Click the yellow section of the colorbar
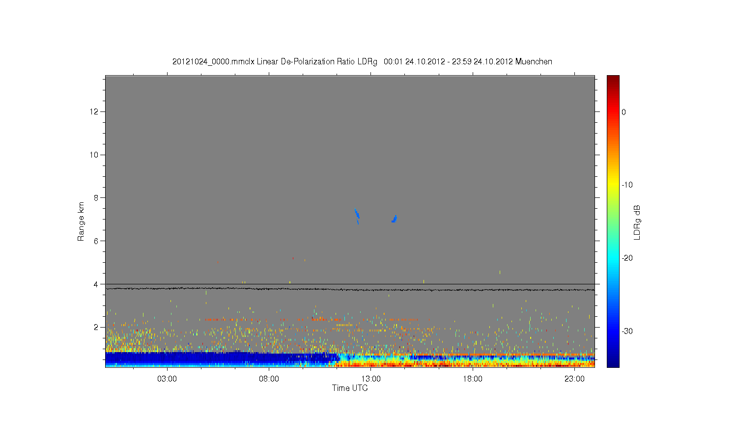Viewport: 737px width, 442px height. [x=613, y=185]
